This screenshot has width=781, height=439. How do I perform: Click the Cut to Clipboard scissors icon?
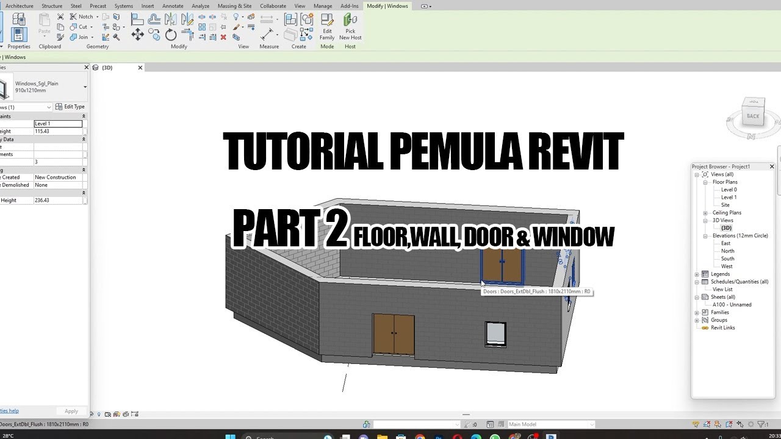60,16
